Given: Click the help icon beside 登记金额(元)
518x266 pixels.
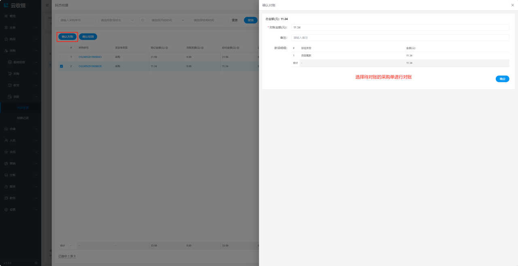Looking at the screenshot, I should pyautogui.click(x=167, y=48).
